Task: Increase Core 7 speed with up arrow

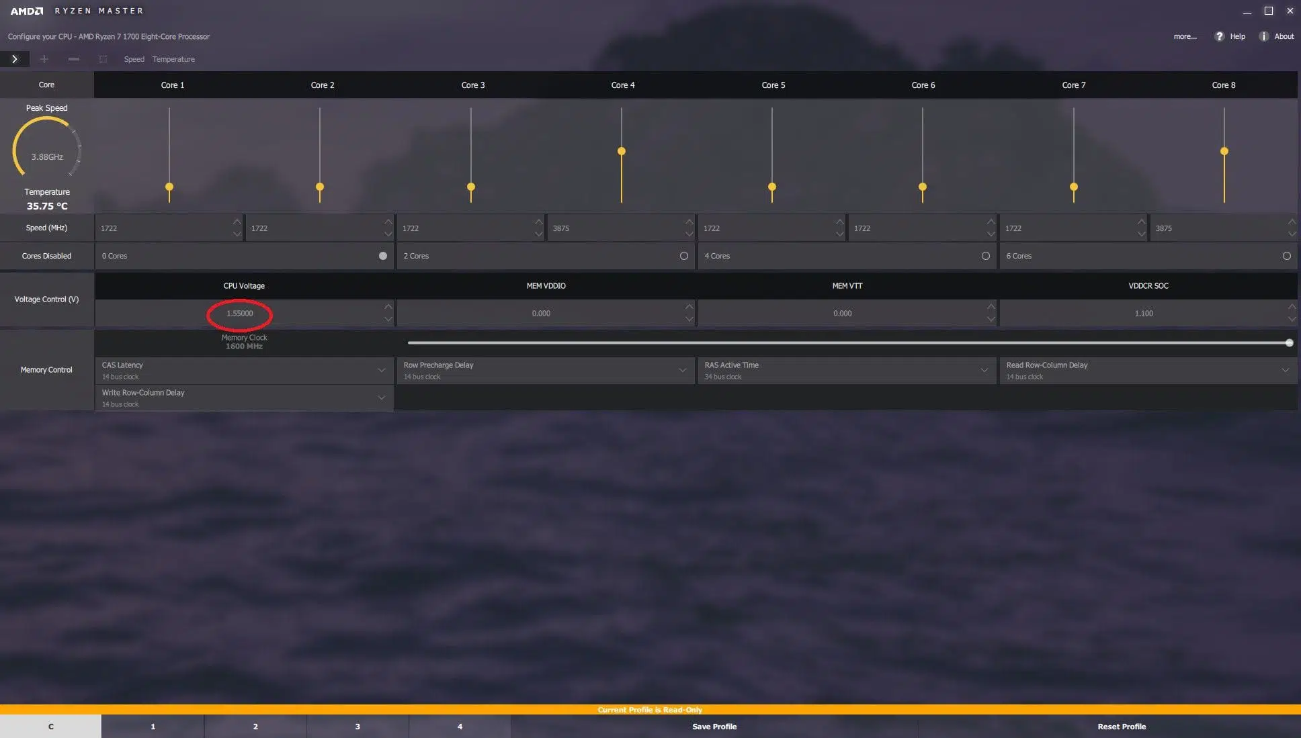Action: pos(1141,222)
